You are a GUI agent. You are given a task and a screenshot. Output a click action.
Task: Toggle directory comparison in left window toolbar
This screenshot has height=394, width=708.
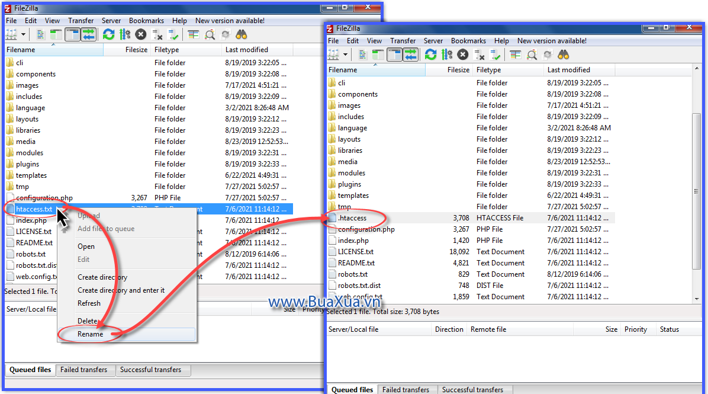tap(210, 34)
